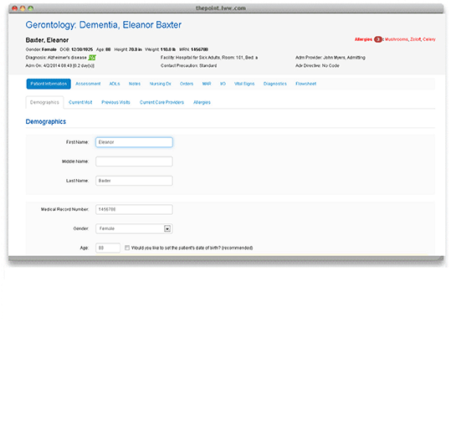Click the Medical Record Number field

(134, 210)
